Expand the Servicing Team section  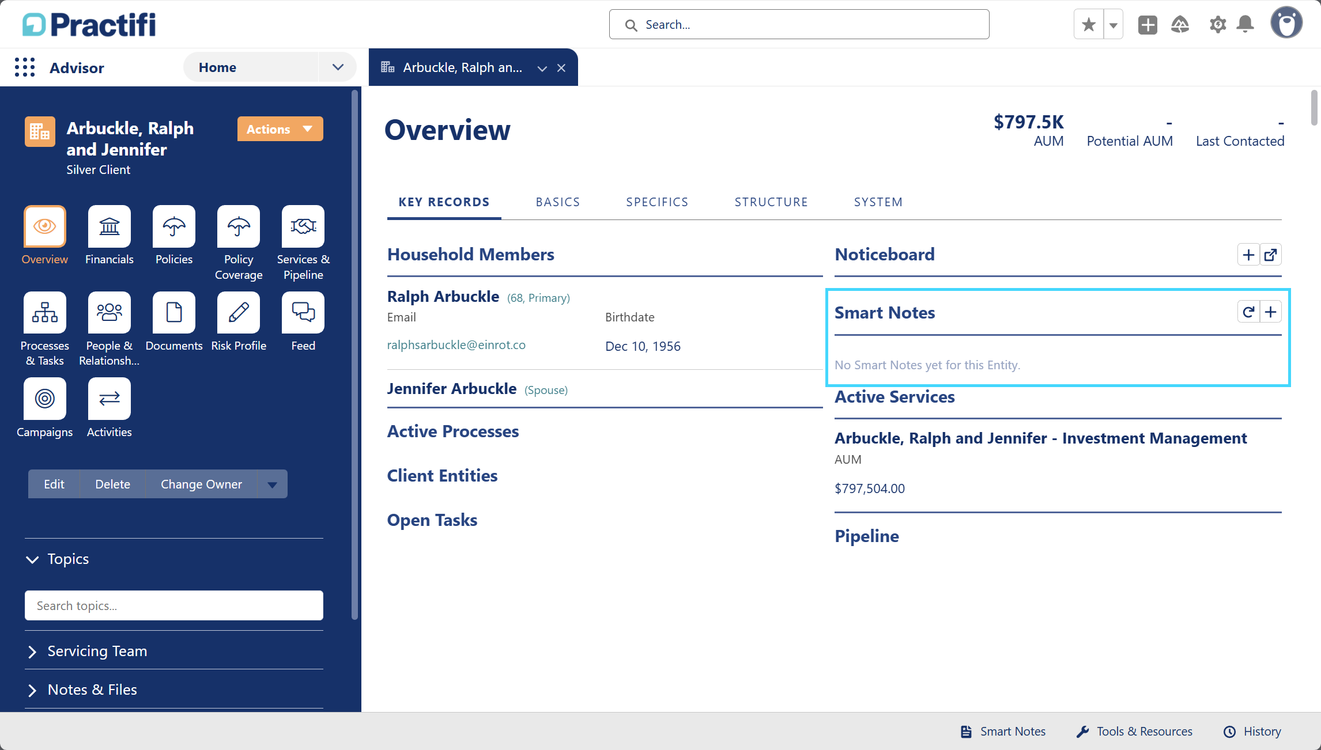pos(32,651)
